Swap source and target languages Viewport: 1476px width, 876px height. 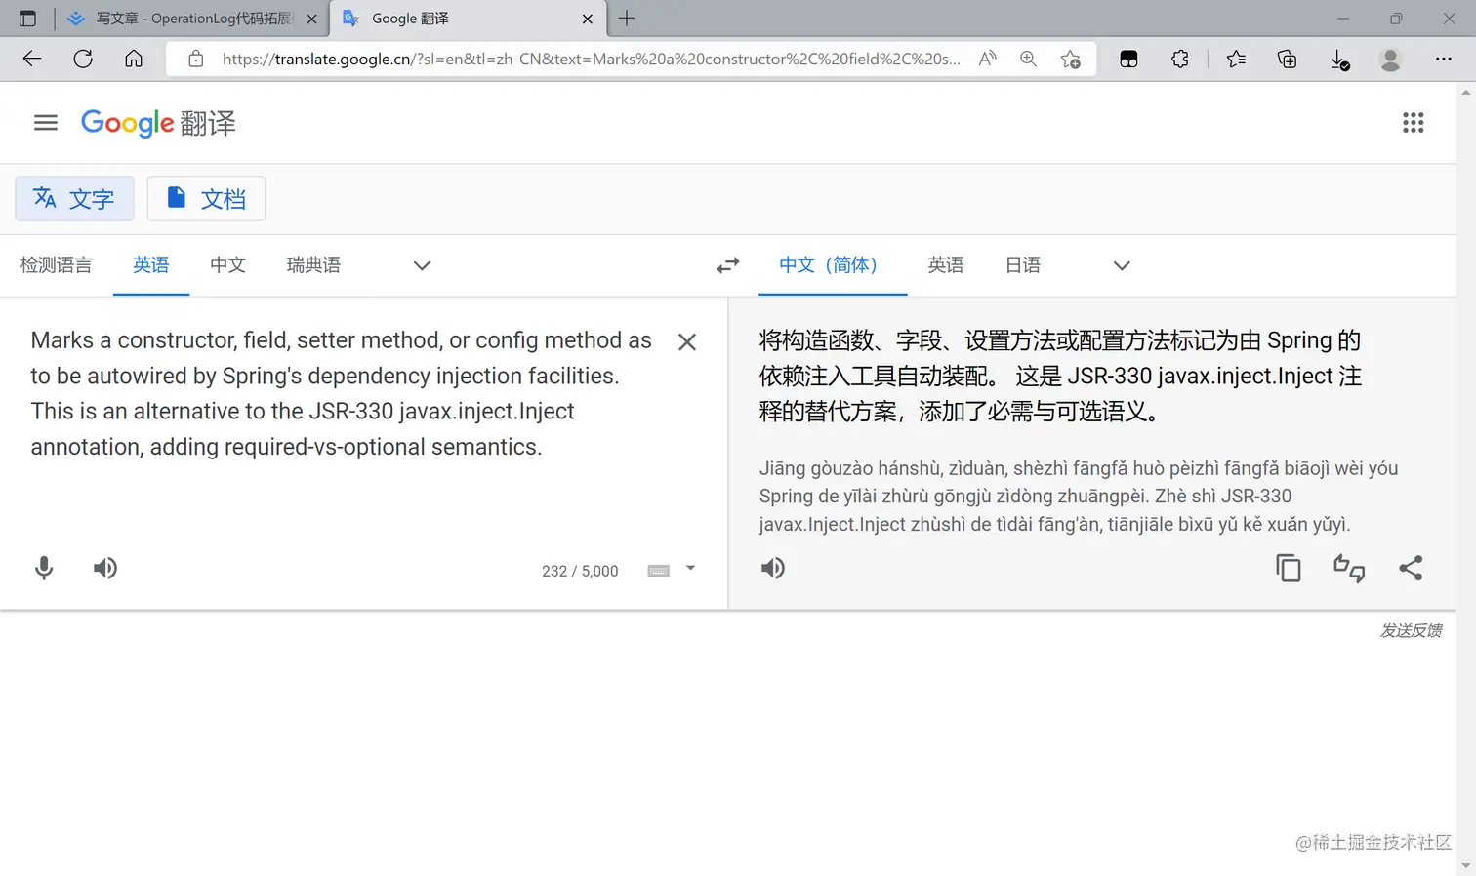click(728, 265)
